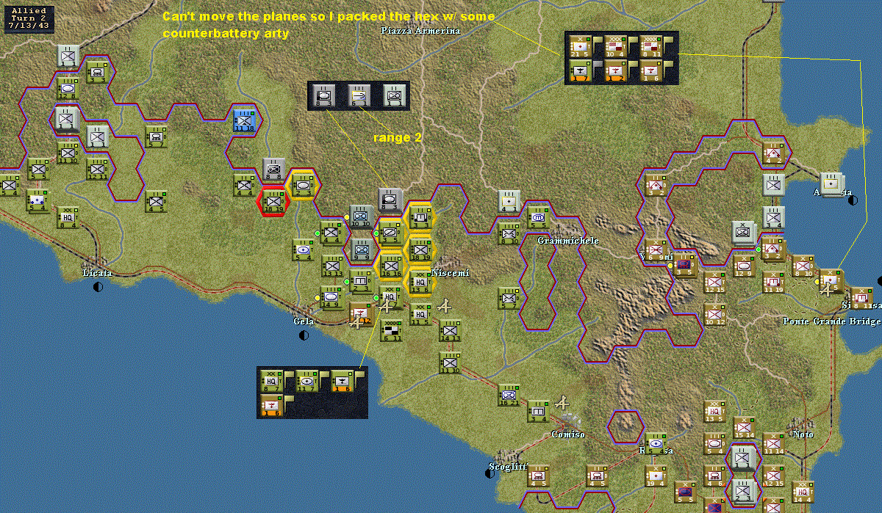882x513 pixels.
Task: Select the blue 11-18 infantry unit
Action: 243,120
